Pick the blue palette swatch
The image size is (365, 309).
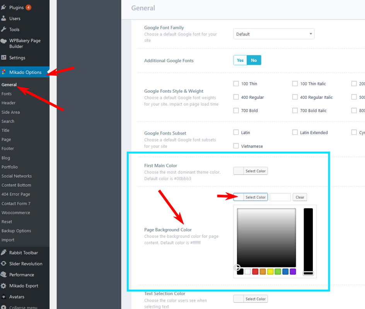[x=285, y=271]
